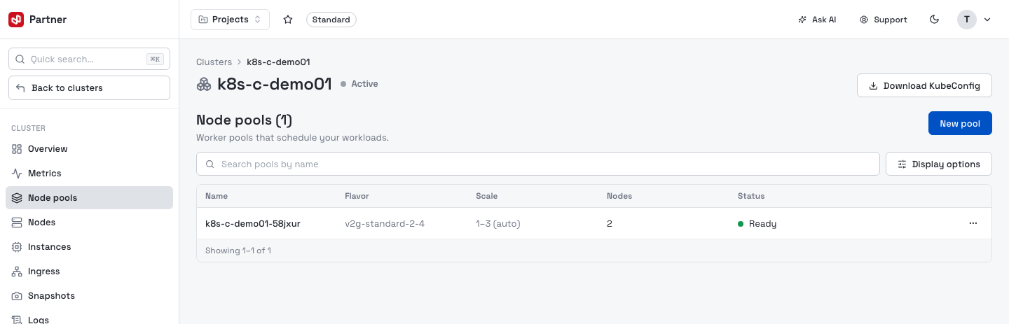Toggle dark mode moon icon

pos(934,20)
